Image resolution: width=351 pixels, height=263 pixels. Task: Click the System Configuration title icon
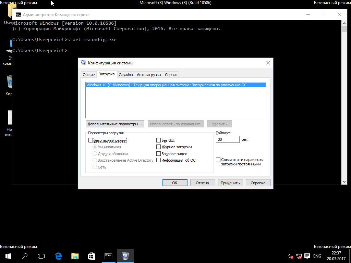click(x=83, y=63)
